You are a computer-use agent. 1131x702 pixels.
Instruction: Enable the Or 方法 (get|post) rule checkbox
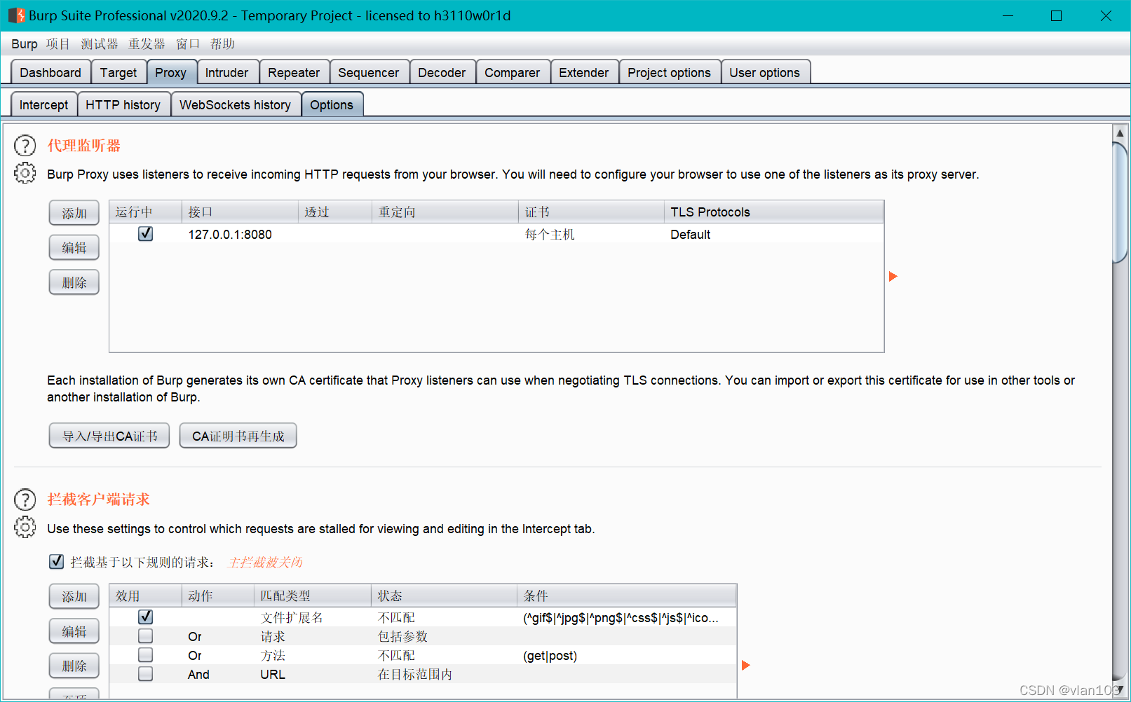click(x=145, y=655)
